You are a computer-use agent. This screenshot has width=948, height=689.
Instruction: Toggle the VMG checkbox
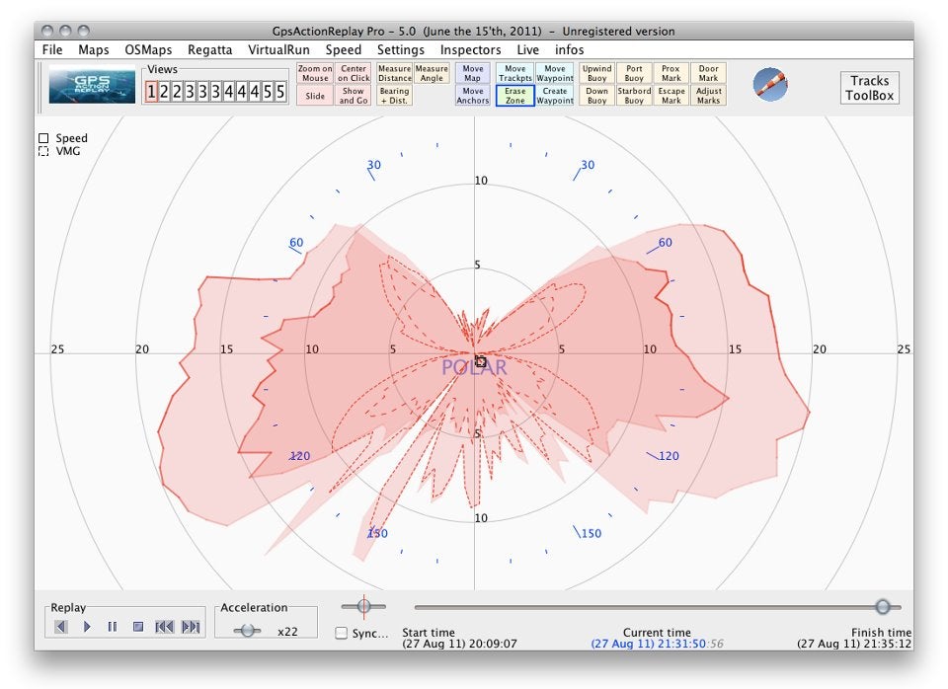point(43,151)
